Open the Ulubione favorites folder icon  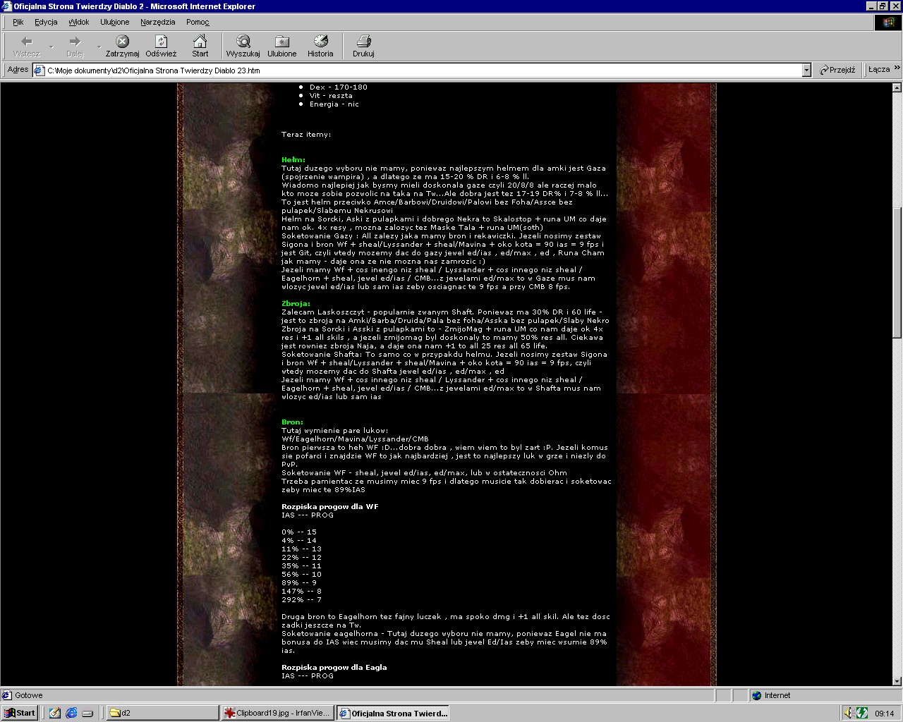pos(281,42)
